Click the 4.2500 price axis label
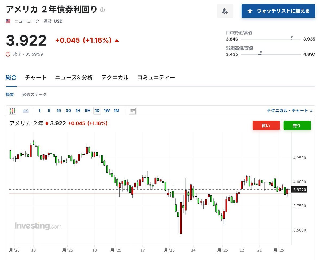 pyautogui.click(x=299, y=158)
